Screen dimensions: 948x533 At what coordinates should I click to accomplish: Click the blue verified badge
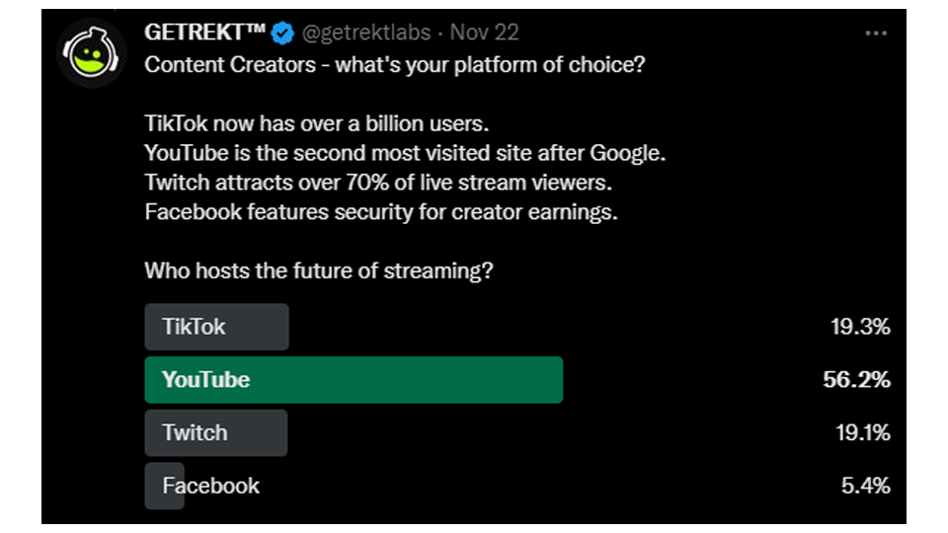(283, 34)
